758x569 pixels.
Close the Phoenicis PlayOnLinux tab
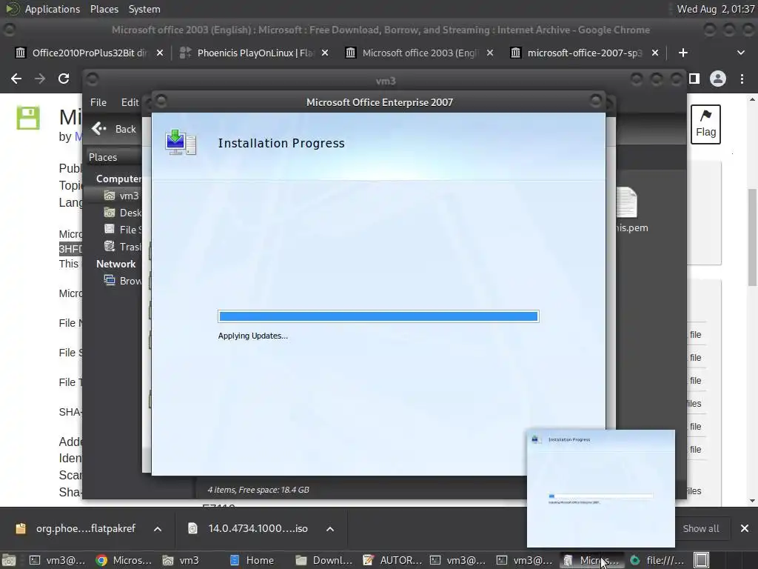[325, 53]
